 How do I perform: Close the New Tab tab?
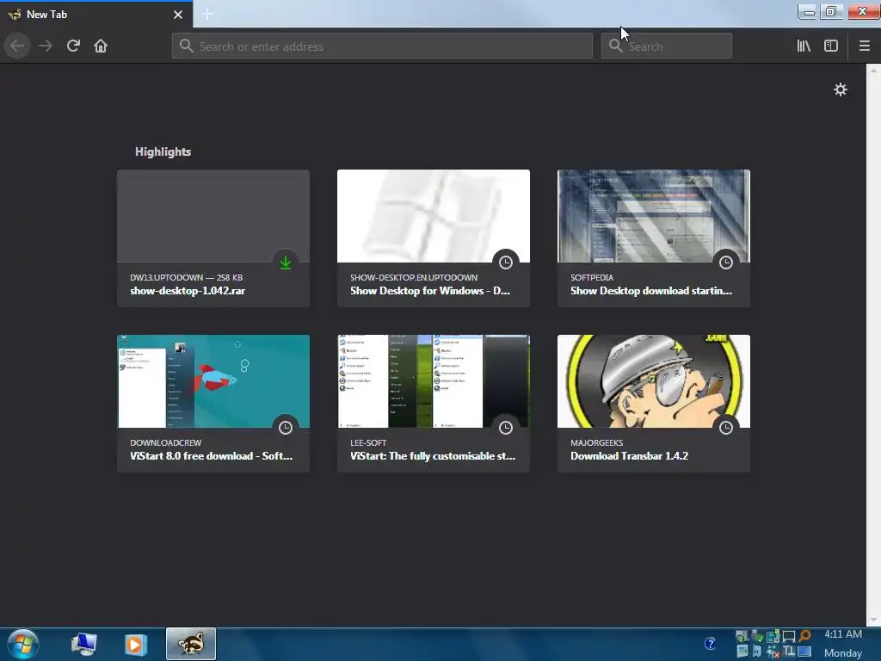(177, 15)
